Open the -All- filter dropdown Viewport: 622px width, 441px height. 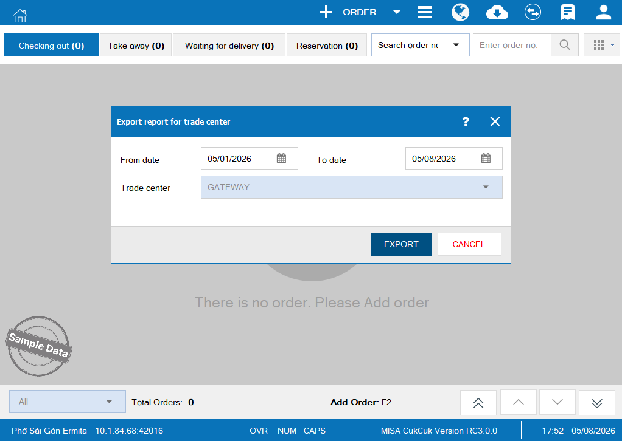coord(68,402)
